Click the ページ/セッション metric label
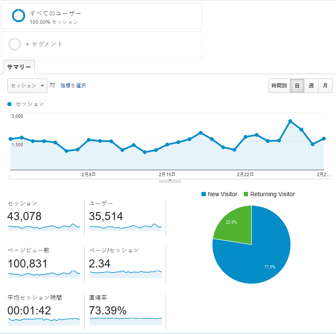 114,250
